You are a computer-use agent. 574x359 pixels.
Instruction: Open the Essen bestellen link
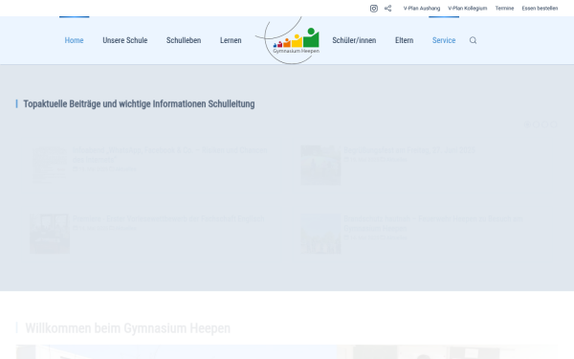tap(540, 9)
